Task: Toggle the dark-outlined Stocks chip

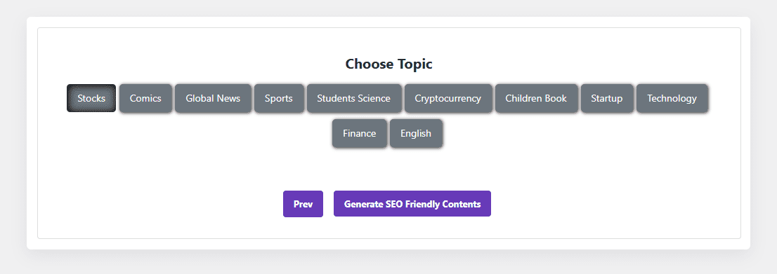Action: (91, 98)
